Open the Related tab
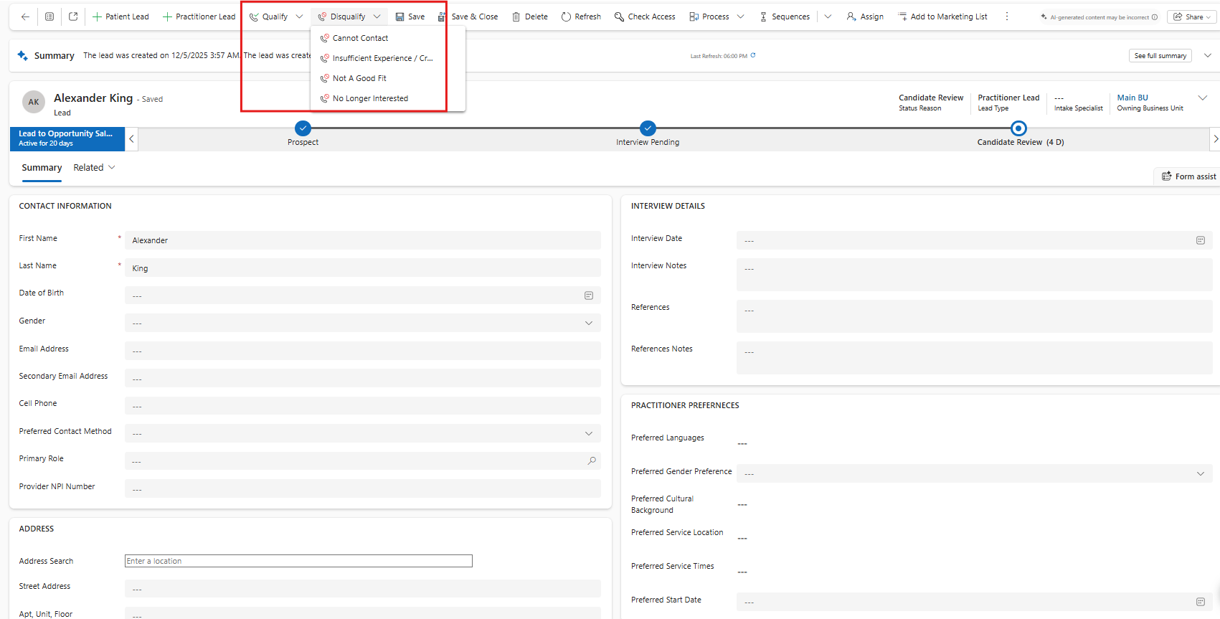The image size is (1220, 619). pos(94,167)
